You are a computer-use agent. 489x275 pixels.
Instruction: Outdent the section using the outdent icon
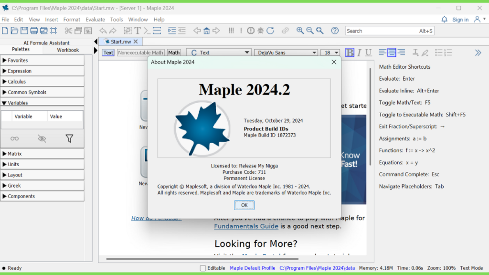coord(182,31)
